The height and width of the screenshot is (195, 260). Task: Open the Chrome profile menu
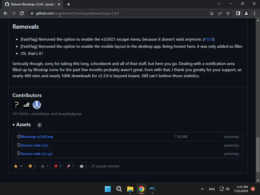coord(246,13)
